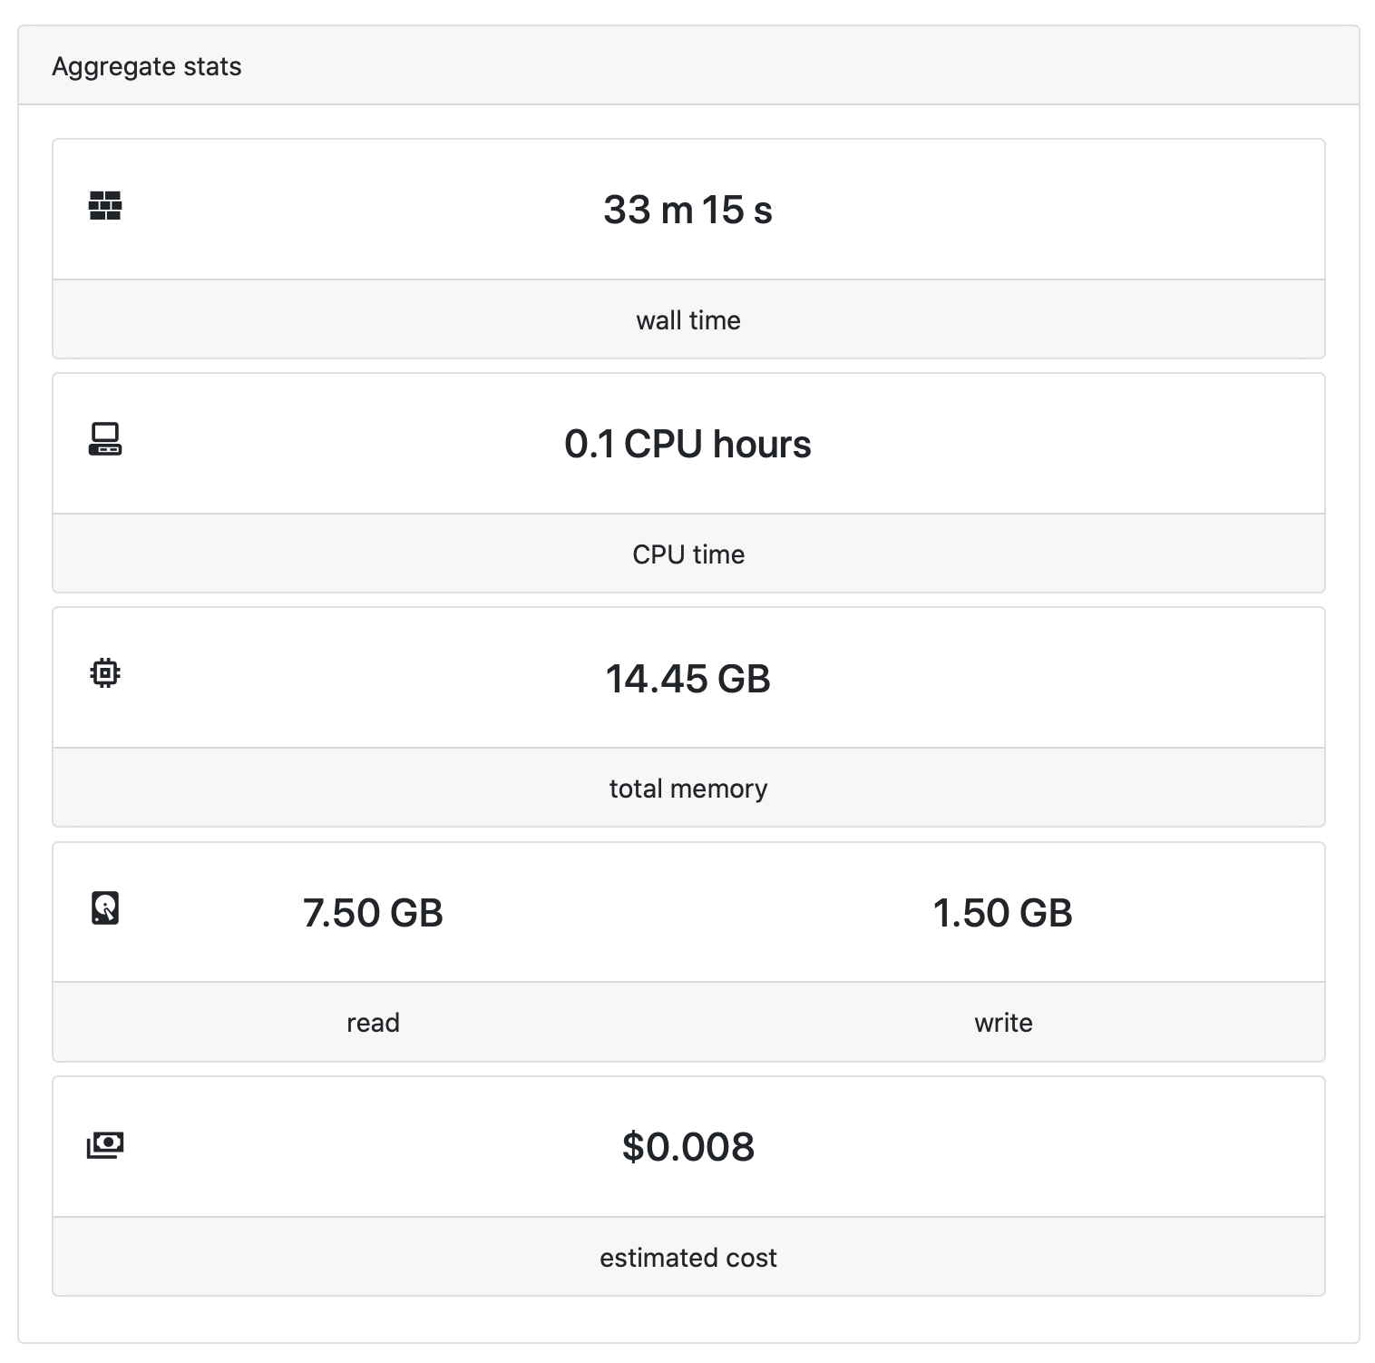Click the wall time label
Viewport: 1375px width, 1363px height.
[x=687, y=320]
